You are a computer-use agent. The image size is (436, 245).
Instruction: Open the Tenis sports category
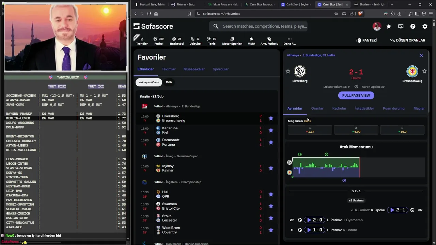(x=212, y=40)
